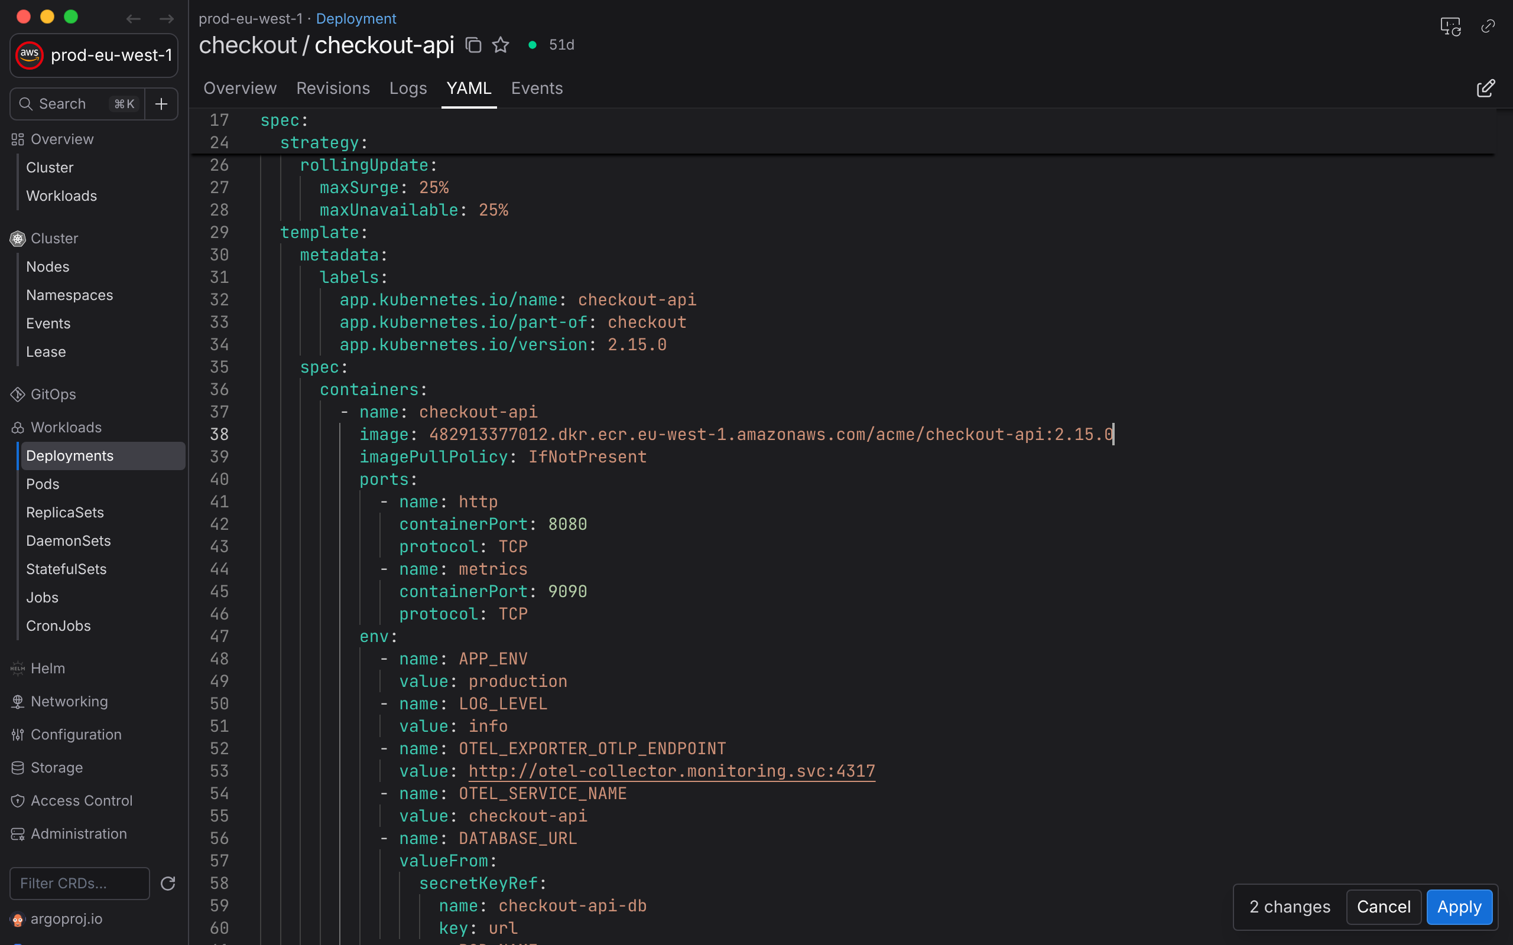Click the Helm section icon
Viewport: 1513px width, 945px height.
pos(18,668)
